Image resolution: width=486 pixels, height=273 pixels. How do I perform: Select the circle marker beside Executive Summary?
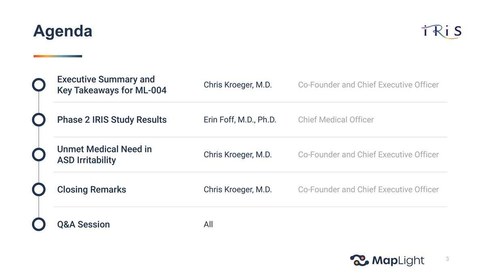click(38, 85)
